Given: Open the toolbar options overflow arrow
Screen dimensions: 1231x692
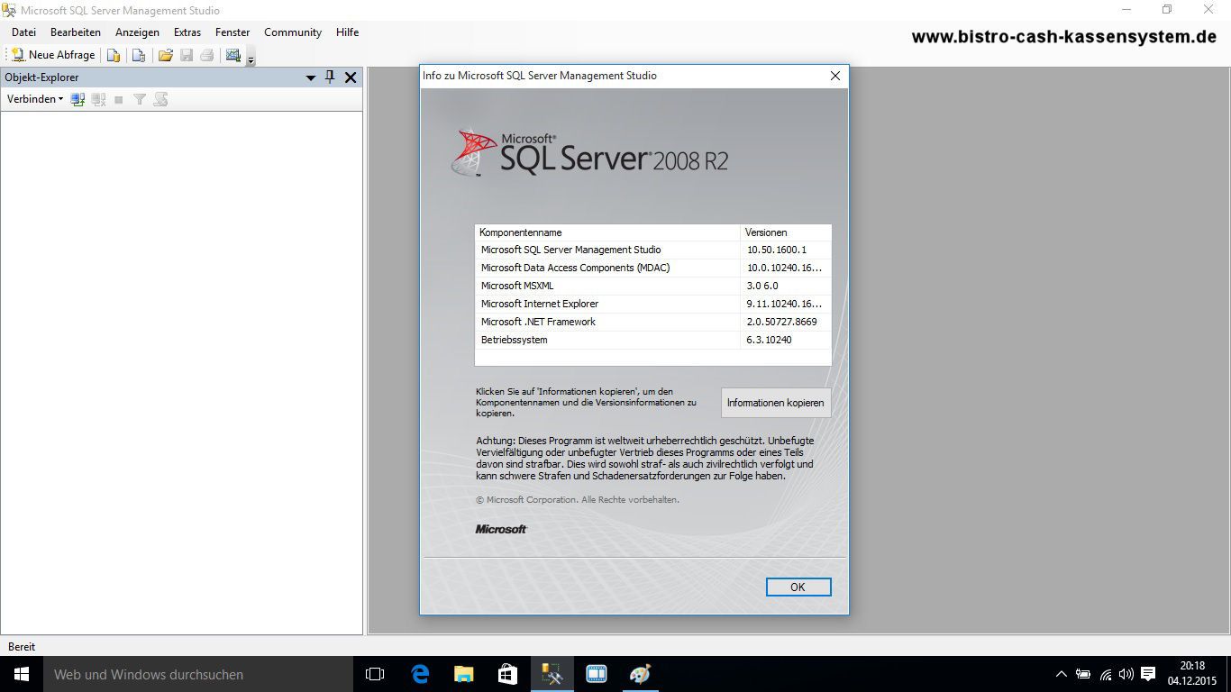Looking at the screenshot, I should 251,59.
